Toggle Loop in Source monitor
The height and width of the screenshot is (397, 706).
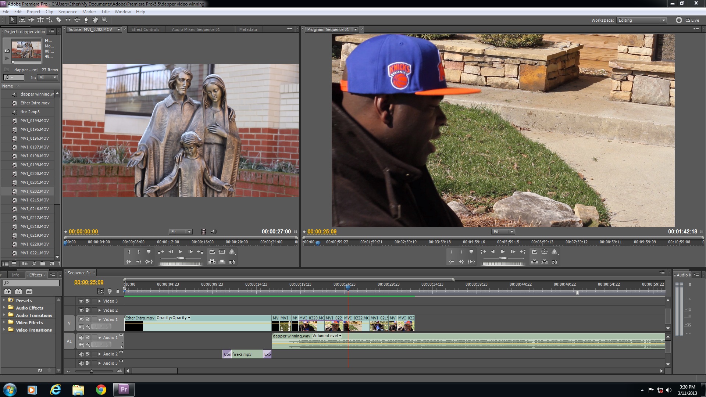coord(212,252)
